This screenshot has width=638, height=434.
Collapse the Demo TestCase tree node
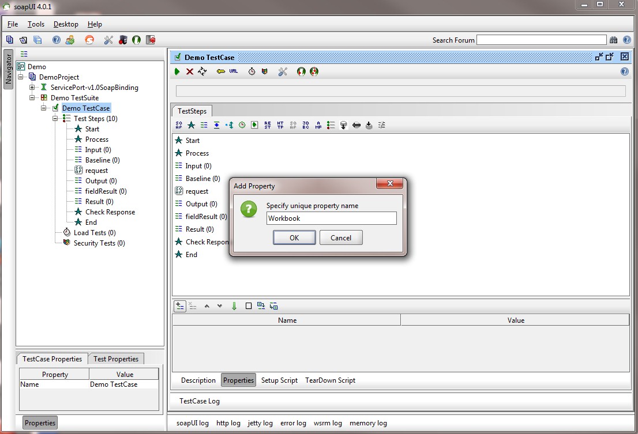(x=43, y=108)
